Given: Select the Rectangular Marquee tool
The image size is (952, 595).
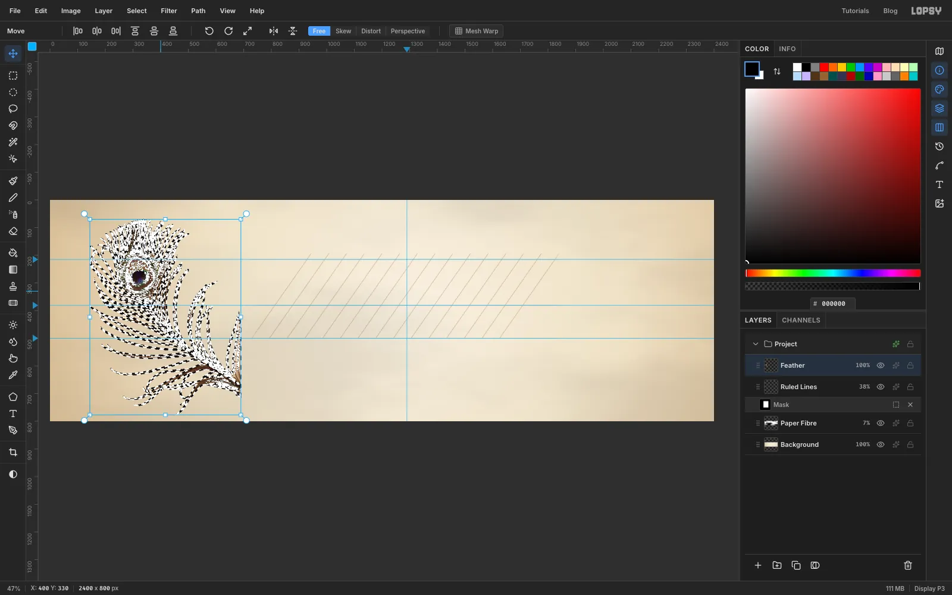Looking at the screenshot, I should tap(13, 76).
